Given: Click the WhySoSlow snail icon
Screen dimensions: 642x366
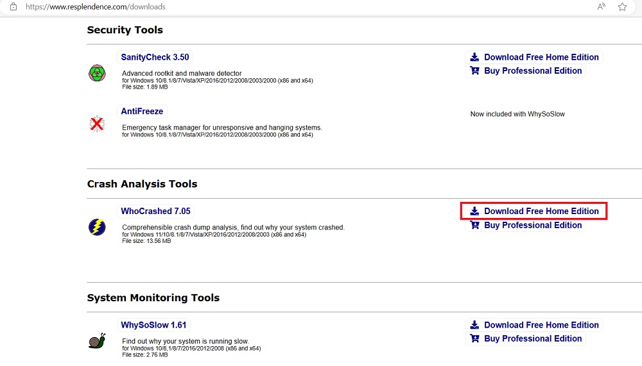Looking at the screenshot, I should click(97, 340).
